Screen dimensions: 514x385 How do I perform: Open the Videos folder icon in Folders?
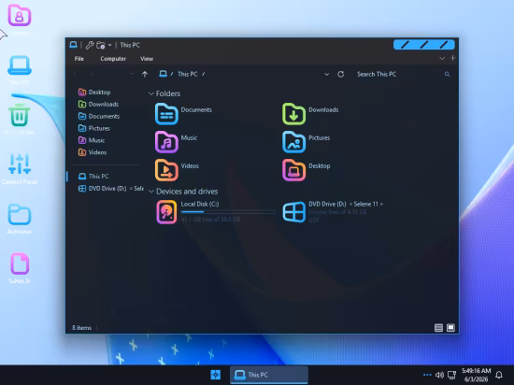[166, 170]
